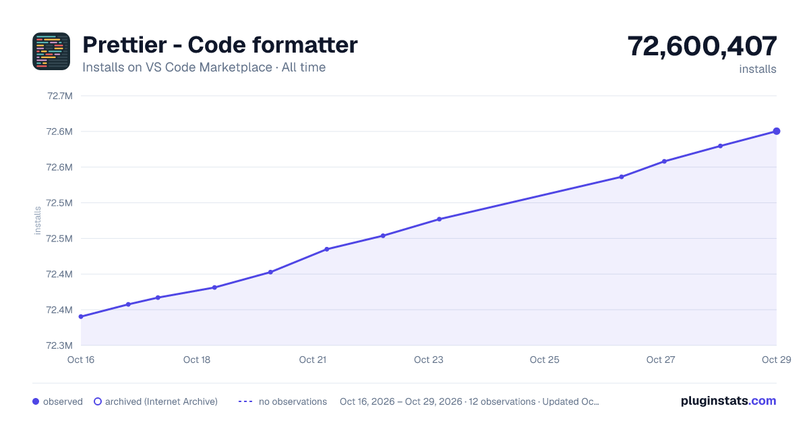Click the "archived (Internet Archive)" hollow circle icon
809x425 pixels.
click(97, 401)
